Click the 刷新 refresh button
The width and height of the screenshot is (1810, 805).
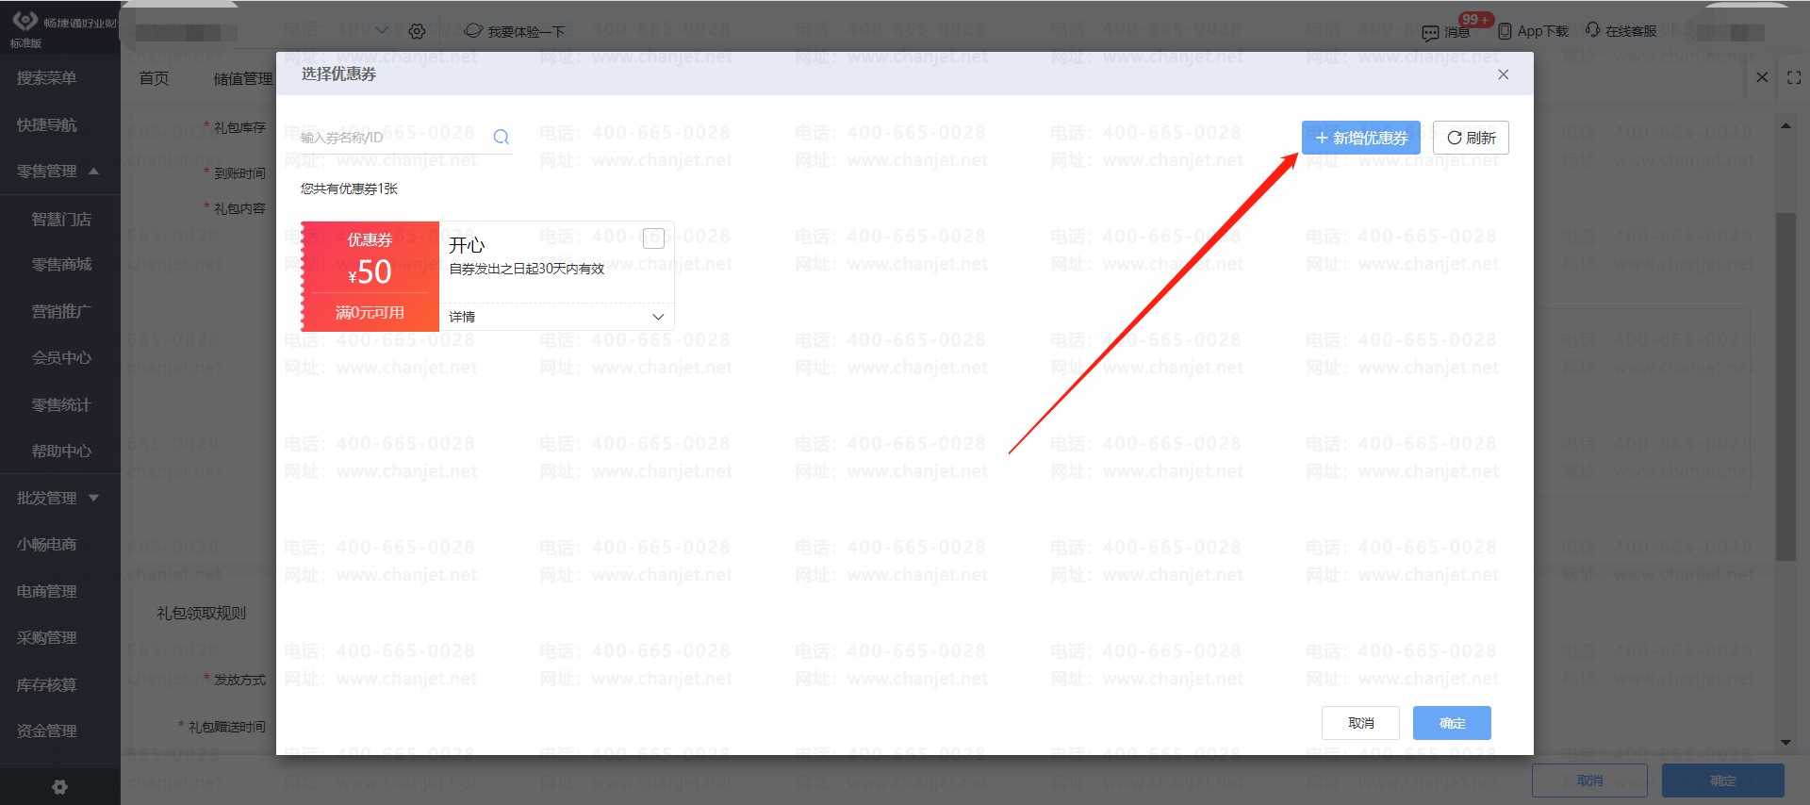(1471, 138)
